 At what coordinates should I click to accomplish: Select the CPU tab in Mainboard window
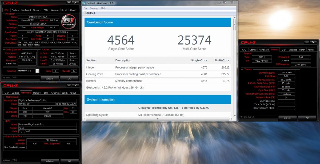click(x=7, y=93)
